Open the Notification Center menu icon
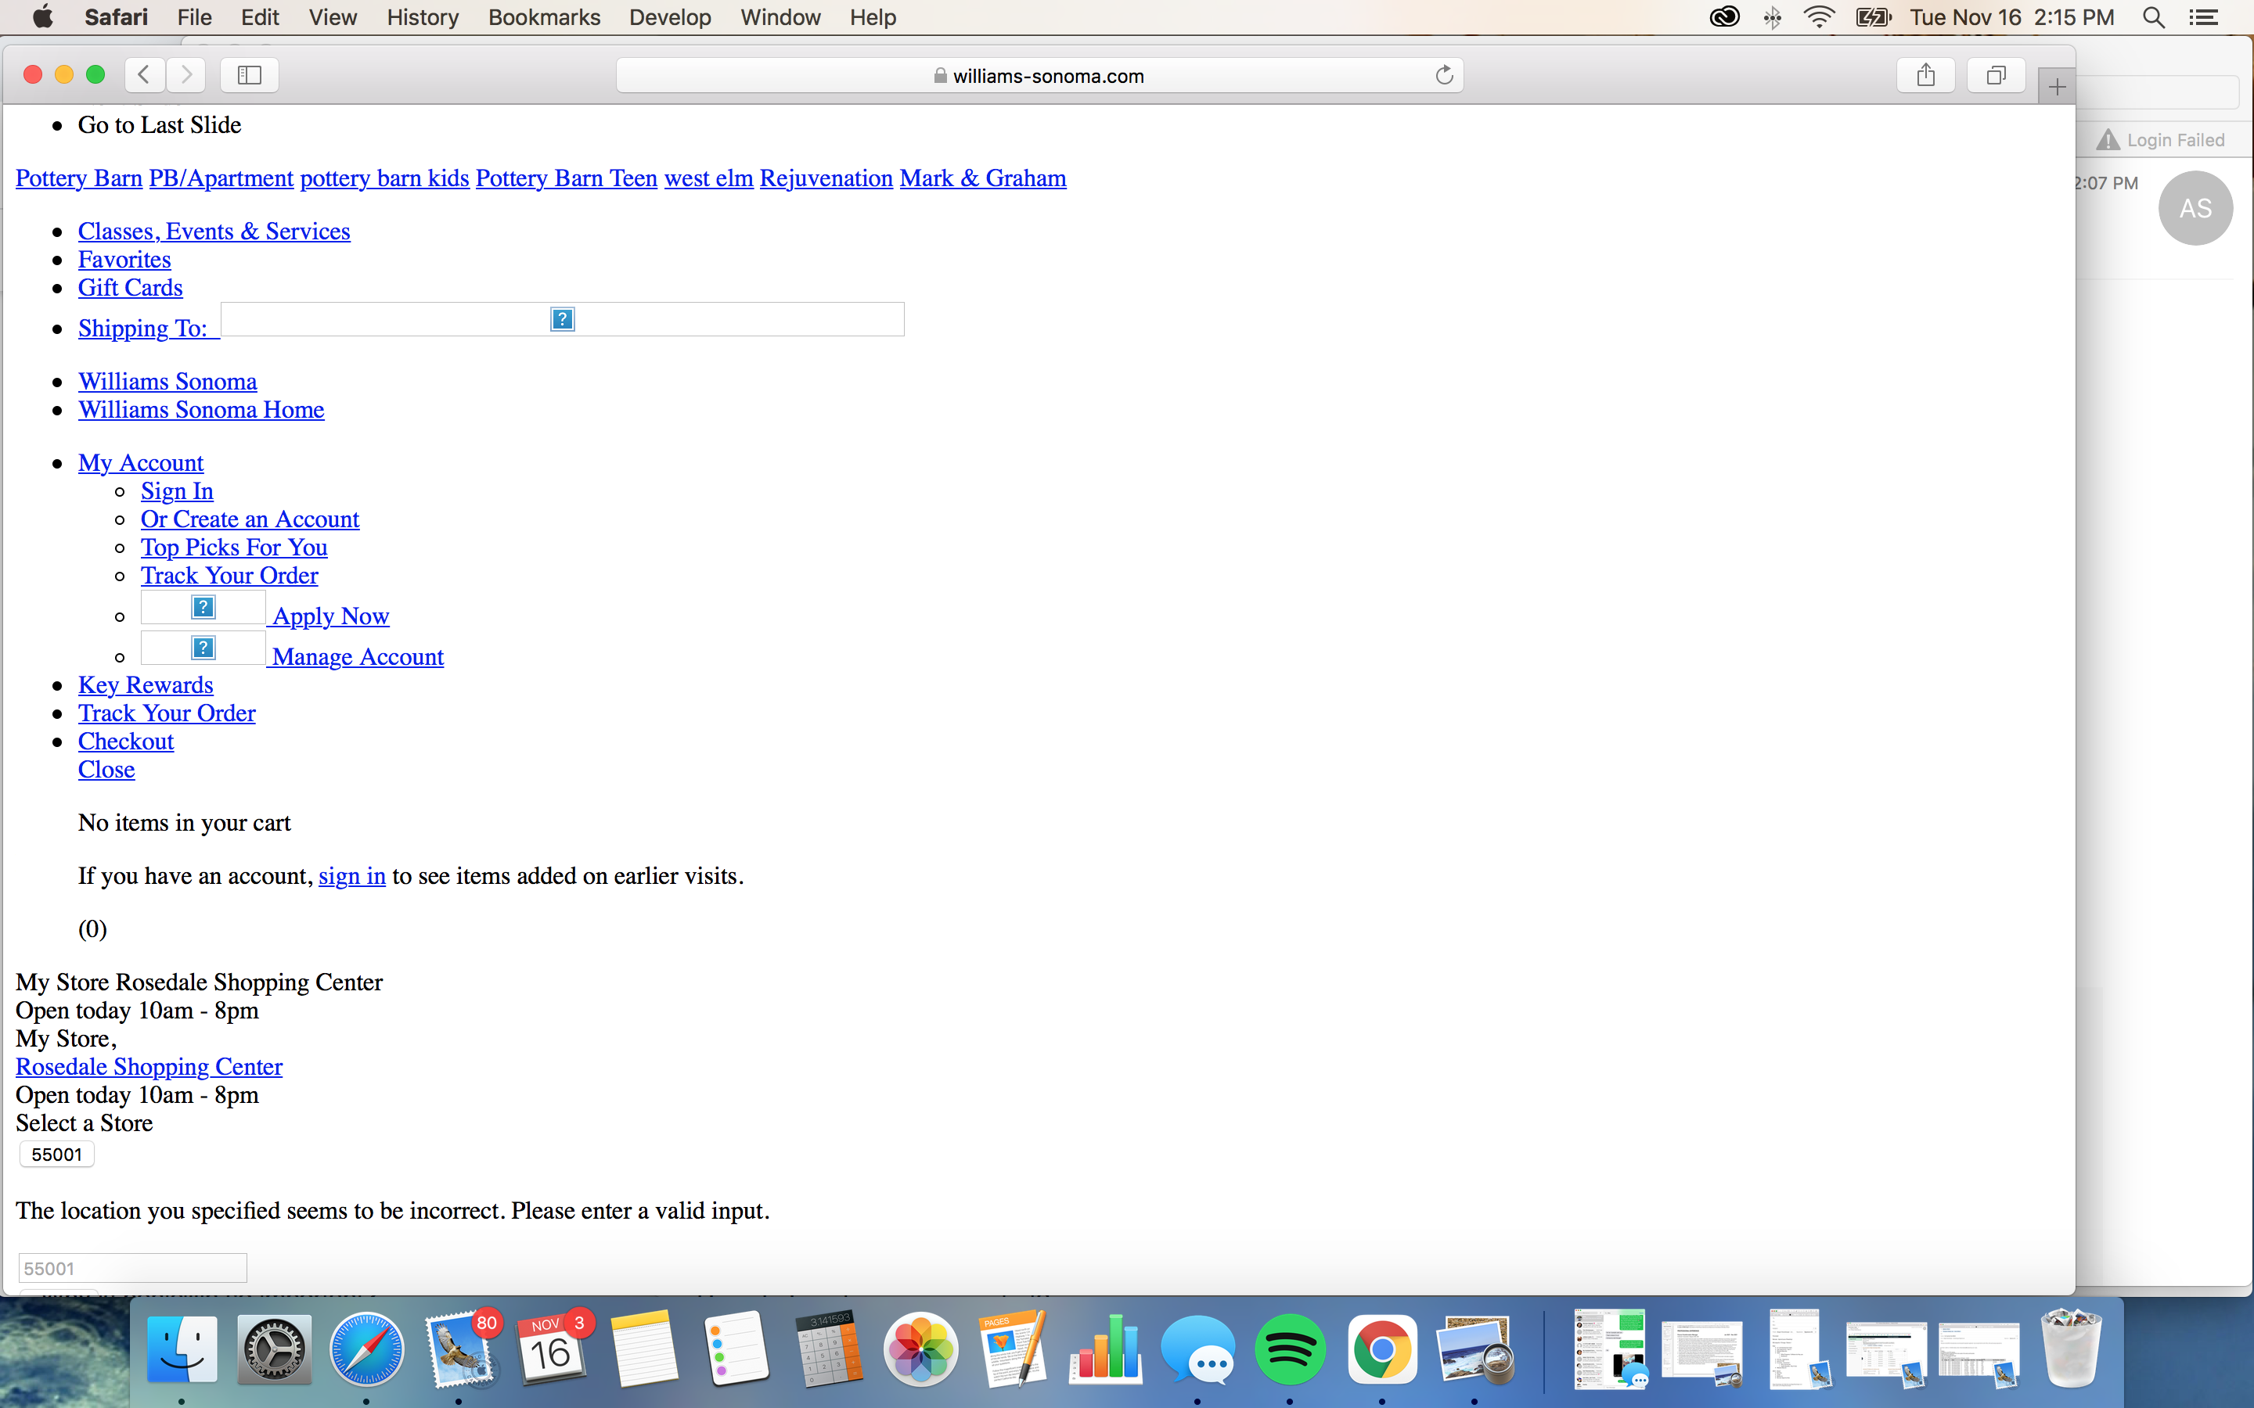The width and height of the screenshot is (2254, 1408). (x=2204, y=18)
